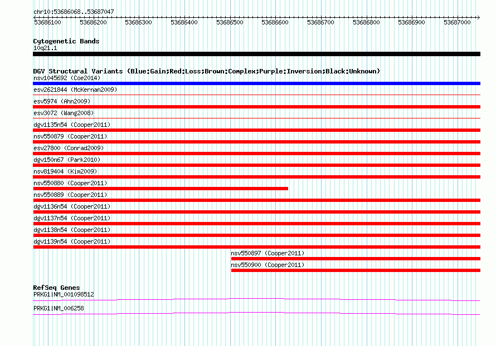
Task: Click the dgv150n67 (Park2010) label
Action: tap(67, 160)
